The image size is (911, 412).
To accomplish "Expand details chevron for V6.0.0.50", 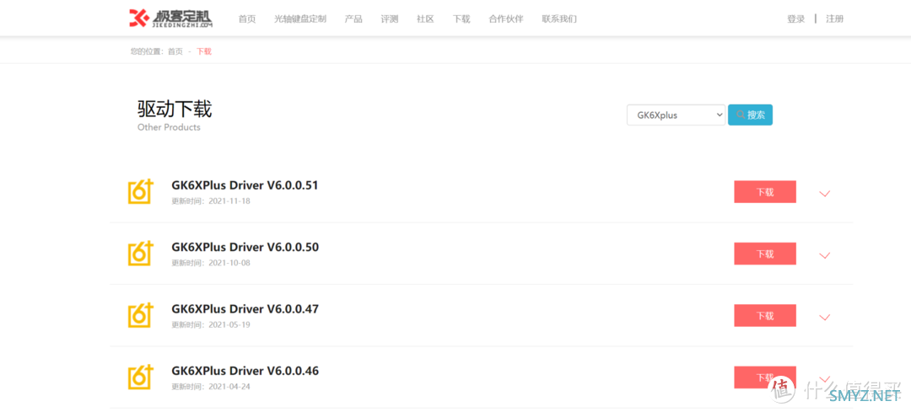I will tap(824, 255).
